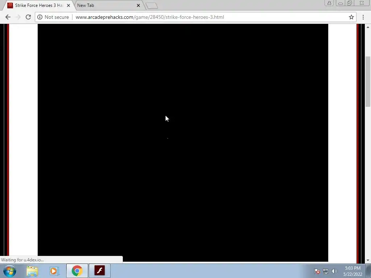Open the Action Center flag icon
This screenshot has width=371, height=278.
click(317, 271)
